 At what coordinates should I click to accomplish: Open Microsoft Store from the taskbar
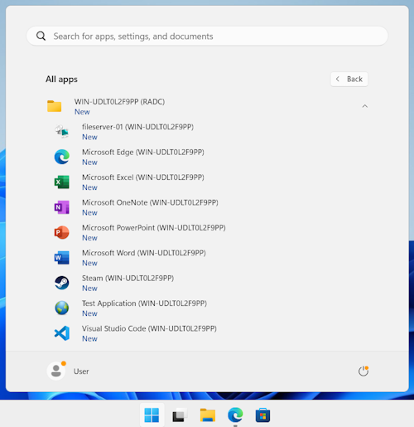262,415
